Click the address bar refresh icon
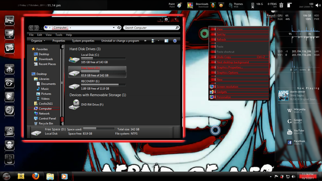 tap(119, 28)
